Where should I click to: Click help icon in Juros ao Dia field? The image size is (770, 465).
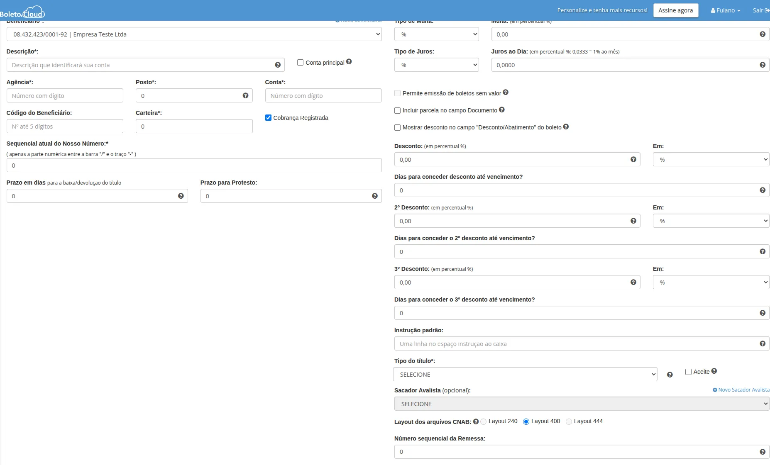pos(762,65)
